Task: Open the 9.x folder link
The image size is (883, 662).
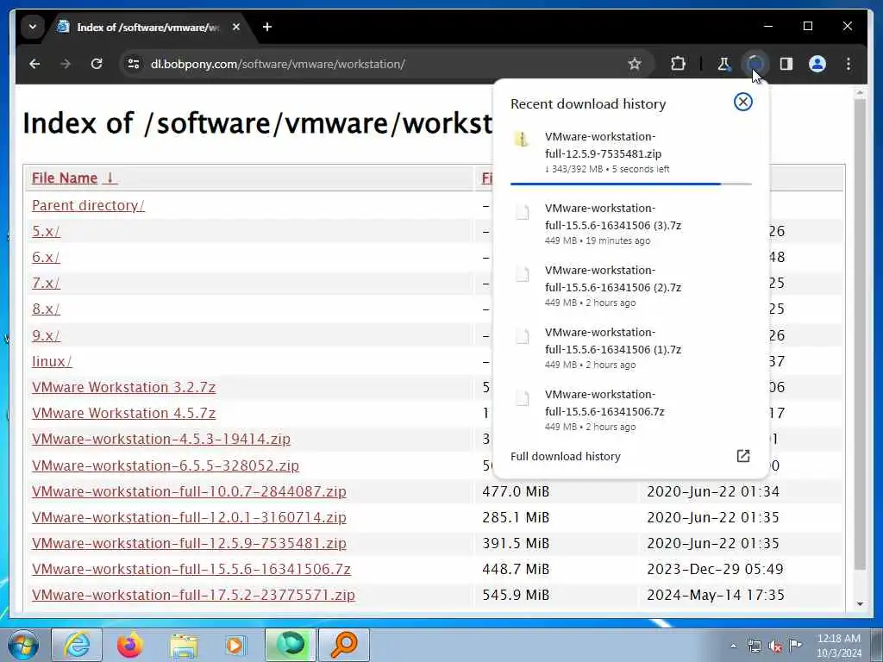Action: (46, 335)
